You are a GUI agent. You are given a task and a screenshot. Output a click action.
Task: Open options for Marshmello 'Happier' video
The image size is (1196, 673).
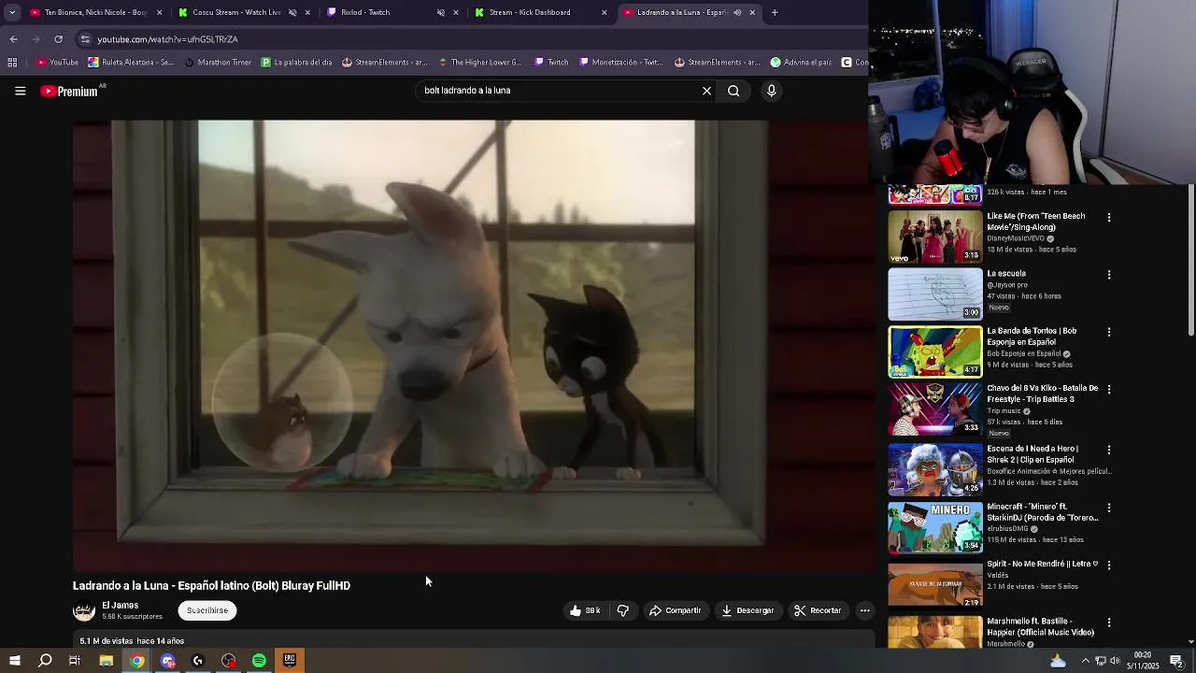pos(1109,623)
